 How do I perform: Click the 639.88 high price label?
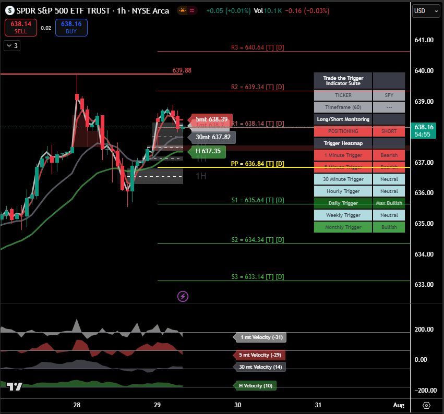coord(182,70)
